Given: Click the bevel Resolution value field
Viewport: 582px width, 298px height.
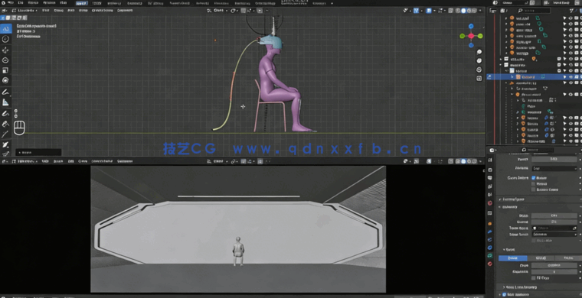Looking at the screenshot, I should (x=554, y=271).
